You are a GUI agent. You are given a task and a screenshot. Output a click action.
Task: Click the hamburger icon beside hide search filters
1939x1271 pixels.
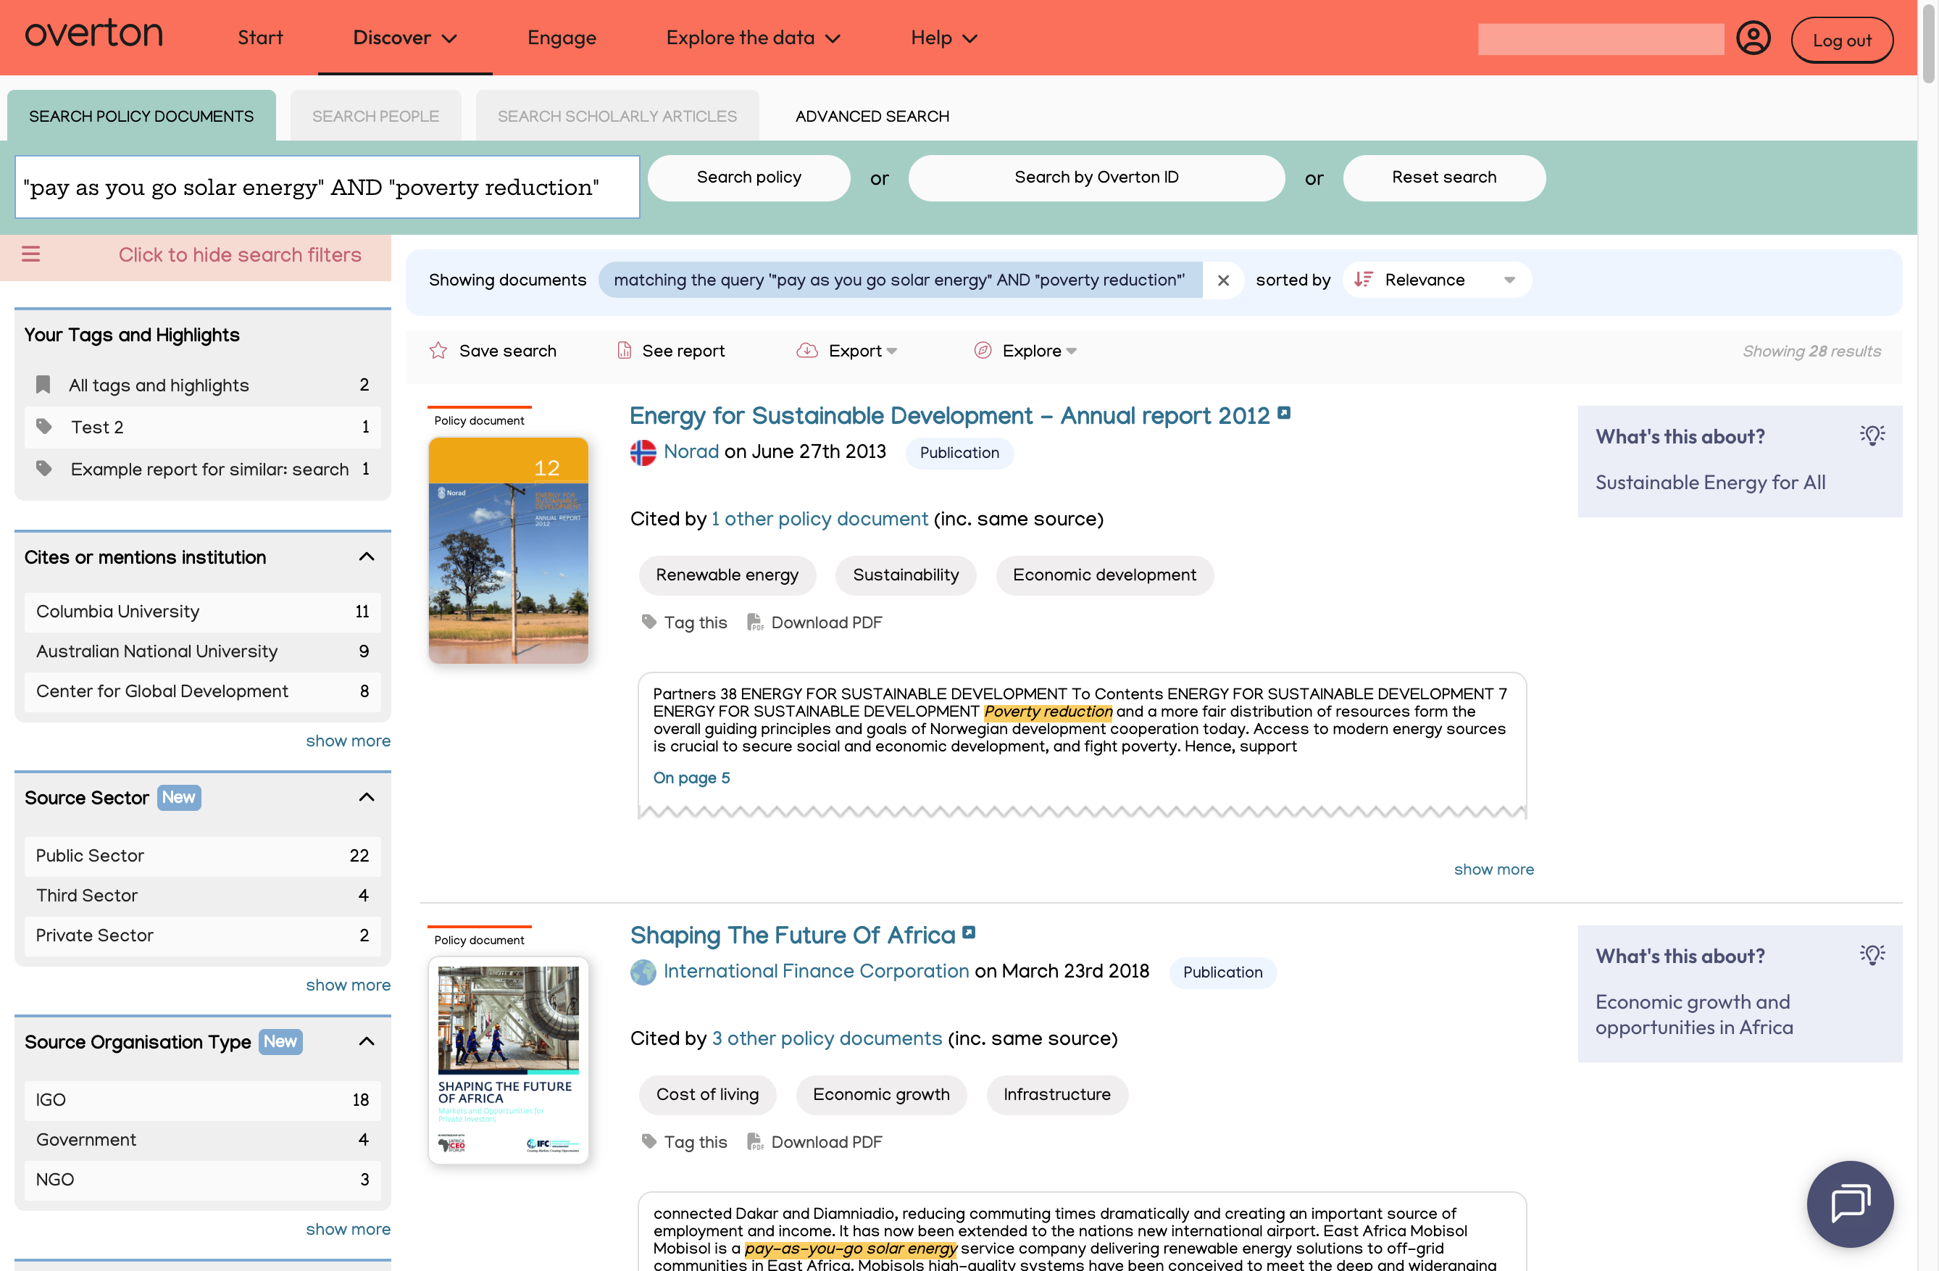(31, 254)
